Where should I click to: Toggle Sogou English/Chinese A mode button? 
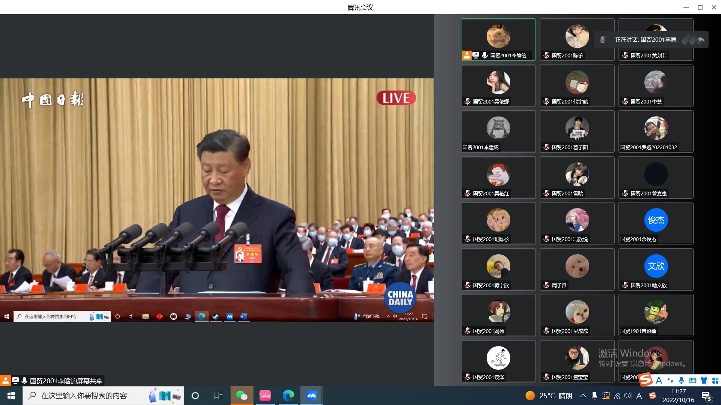[659, 381]
